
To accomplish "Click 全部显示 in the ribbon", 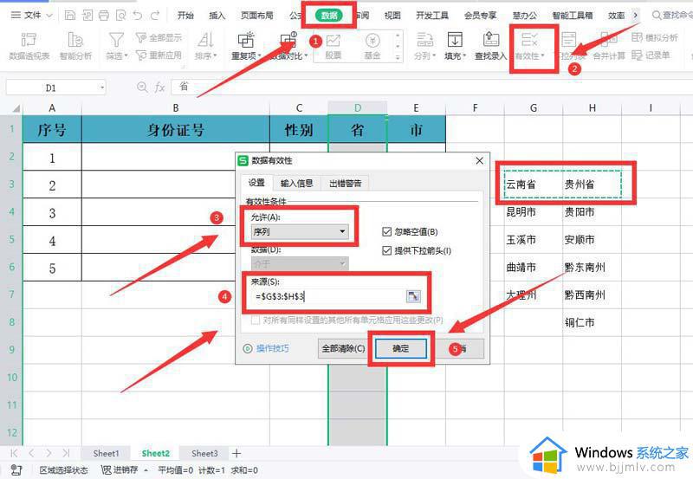I will coord(159,38).
